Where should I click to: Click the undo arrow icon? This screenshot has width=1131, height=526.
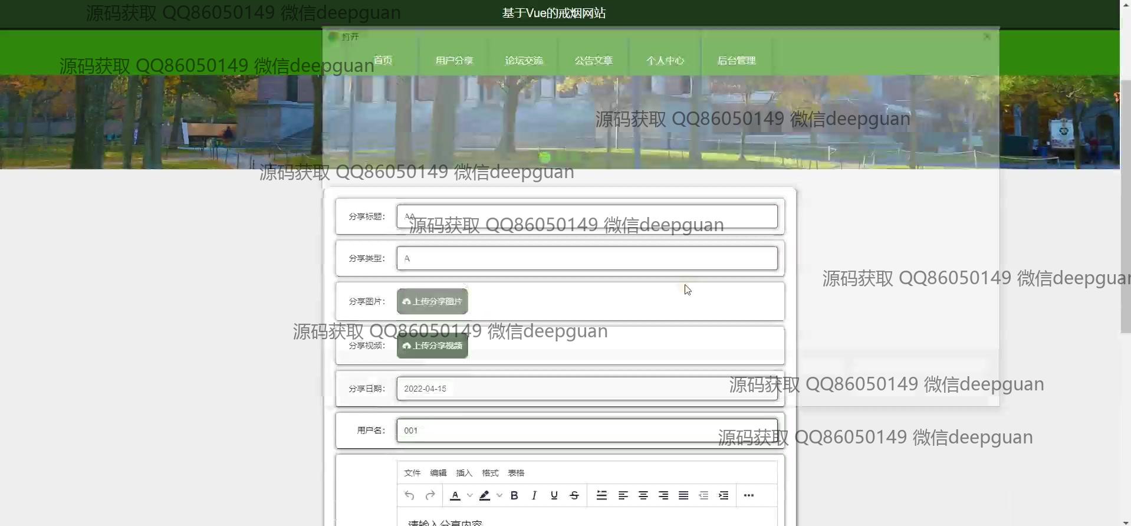click(x=410, y=495)
